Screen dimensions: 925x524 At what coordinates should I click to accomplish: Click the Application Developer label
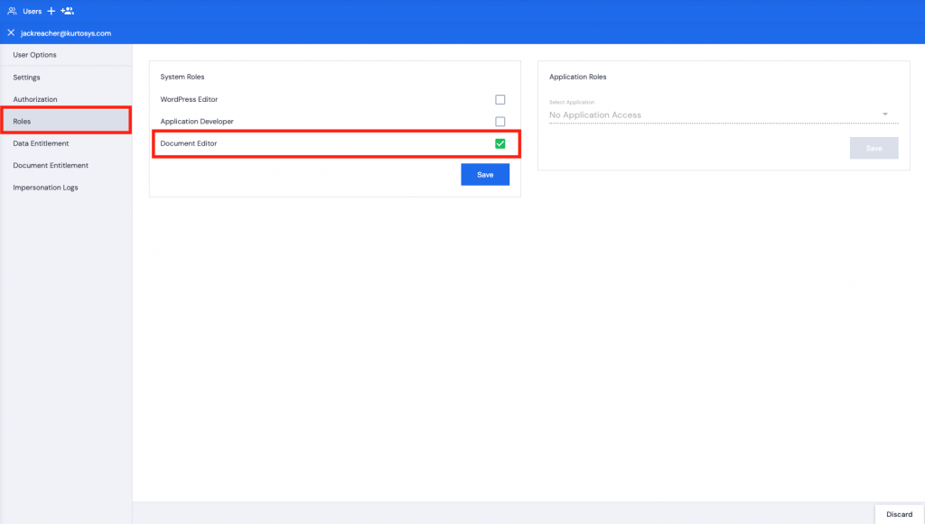coord(197,121)
